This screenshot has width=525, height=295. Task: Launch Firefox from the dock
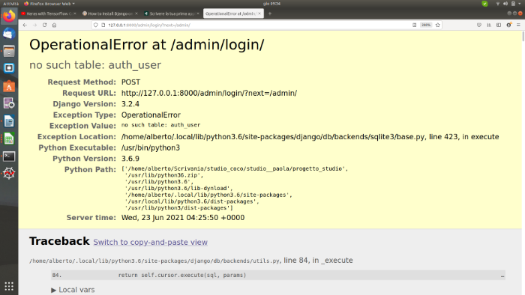9,16
